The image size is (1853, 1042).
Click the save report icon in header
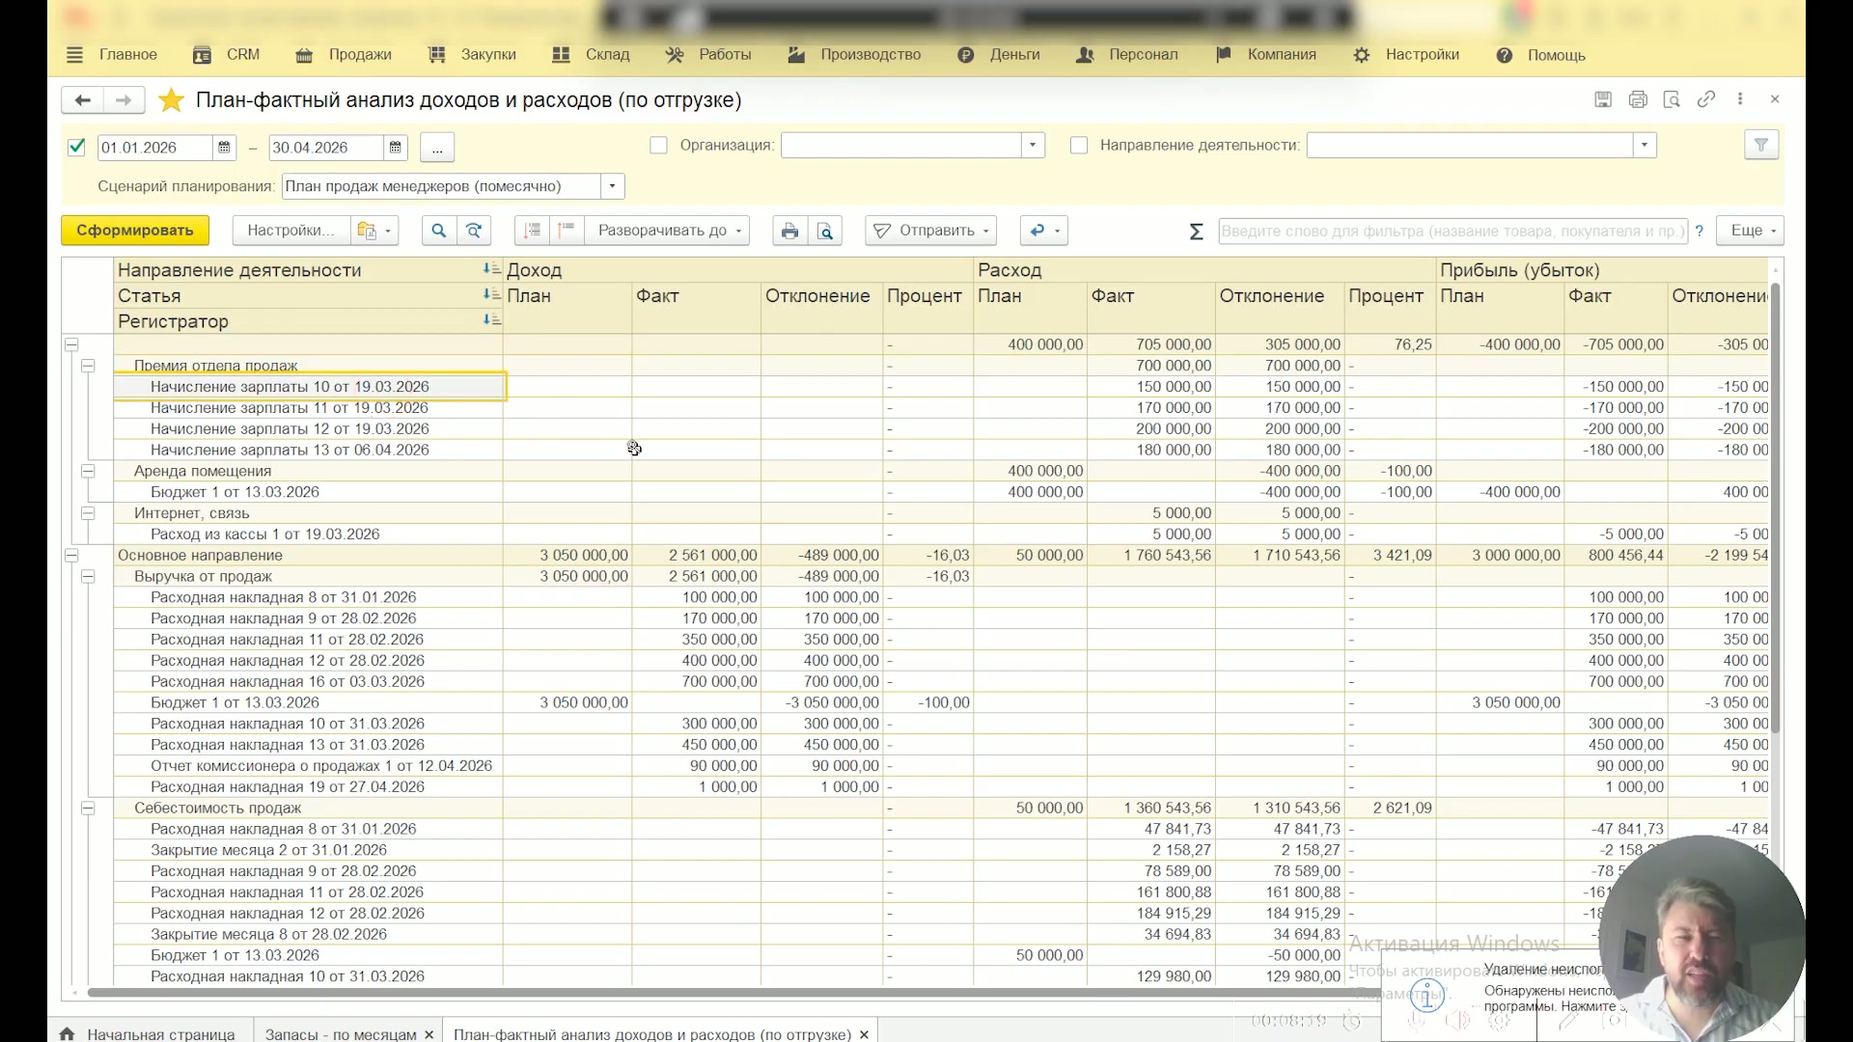coord(1603,99)
